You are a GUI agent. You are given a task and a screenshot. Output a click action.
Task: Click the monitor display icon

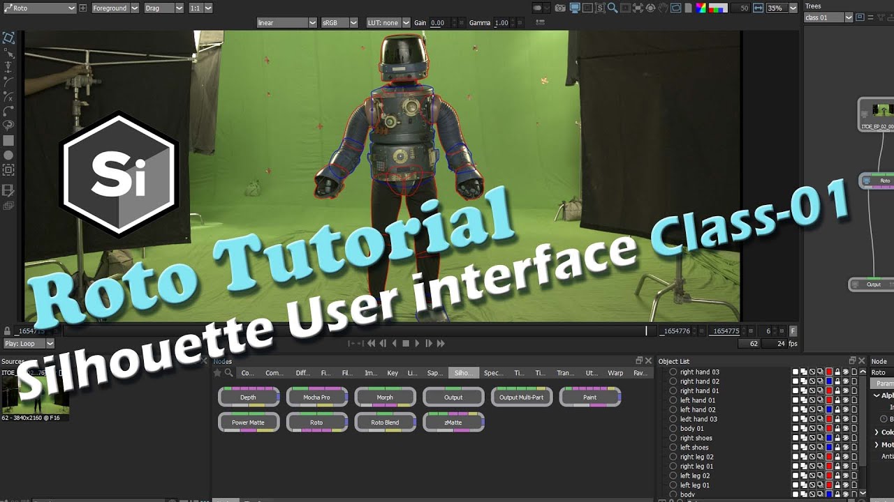[575, 8]
